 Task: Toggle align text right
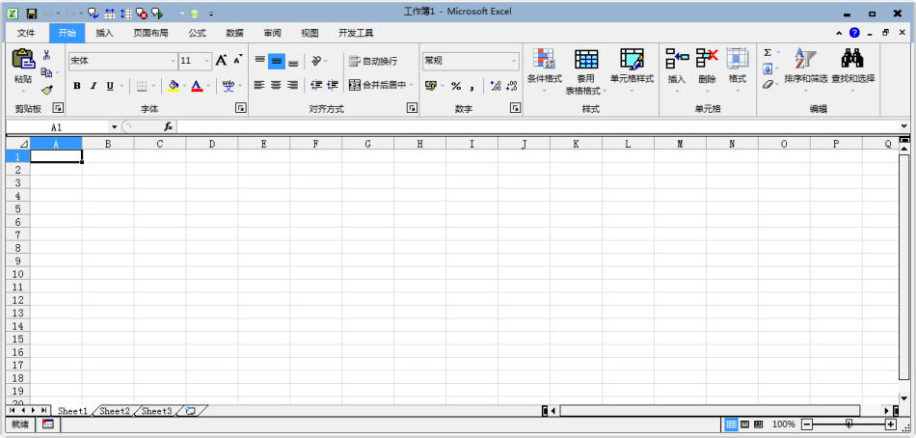pos(293,86)
